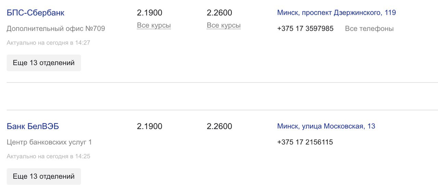The width and height of the screenshot is (438, 187).
Task: Click the timestamp Актуально на сегодня в 14:27
Action: tap(48, 43)
